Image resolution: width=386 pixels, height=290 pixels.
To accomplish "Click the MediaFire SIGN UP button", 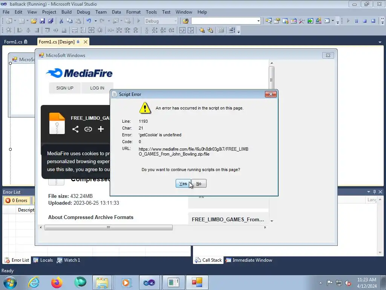I will pyautogui.click(x=65, y=88).
